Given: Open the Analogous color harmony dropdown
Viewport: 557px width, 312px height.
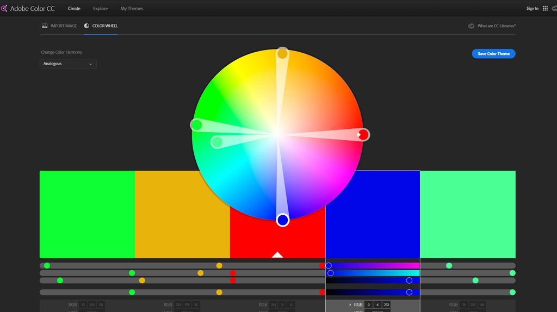Looking at the screenshot, I should pyautogui.click(x=68, y=64).
